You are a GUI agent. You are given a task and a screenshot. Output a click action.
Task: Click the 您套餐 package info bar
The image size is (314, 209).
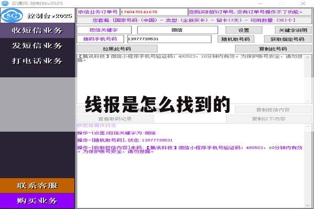[x=194, y=20]
